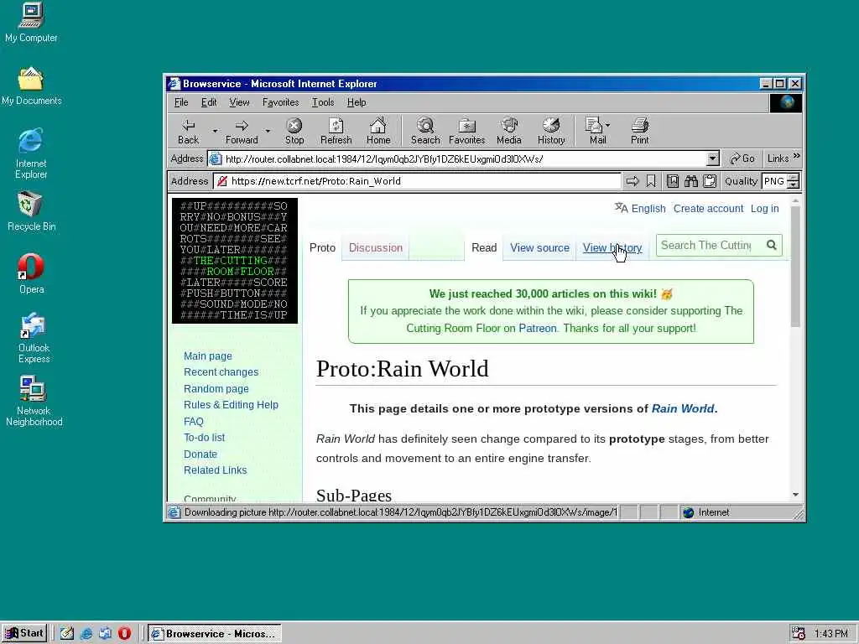Decrease Quality with the down arrow
This screenshot has width=859, height=644.
pyautogui.click(x=794, y=185)
